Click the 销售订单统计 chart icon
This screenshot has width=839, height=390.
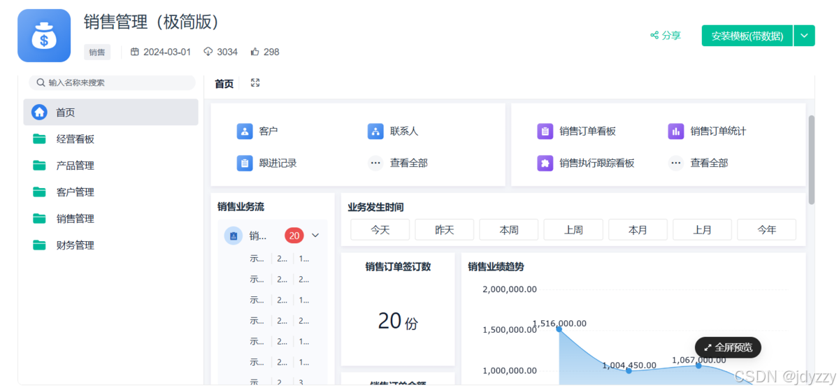point(675,131)
